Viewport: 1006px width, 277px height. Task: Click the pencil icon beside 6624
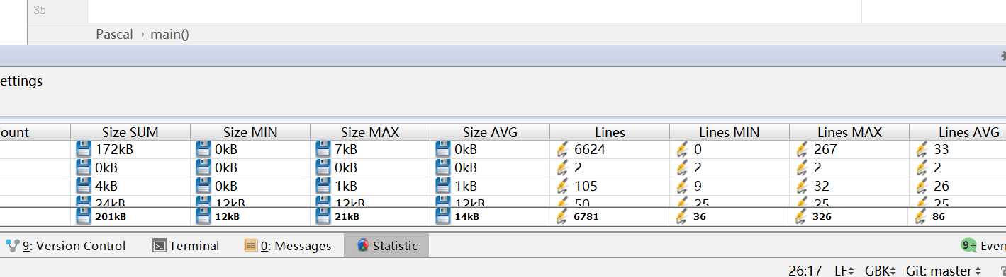pos(563,149)
